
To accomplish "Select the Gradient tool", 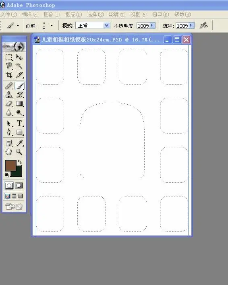I will (x=19, y=104).
